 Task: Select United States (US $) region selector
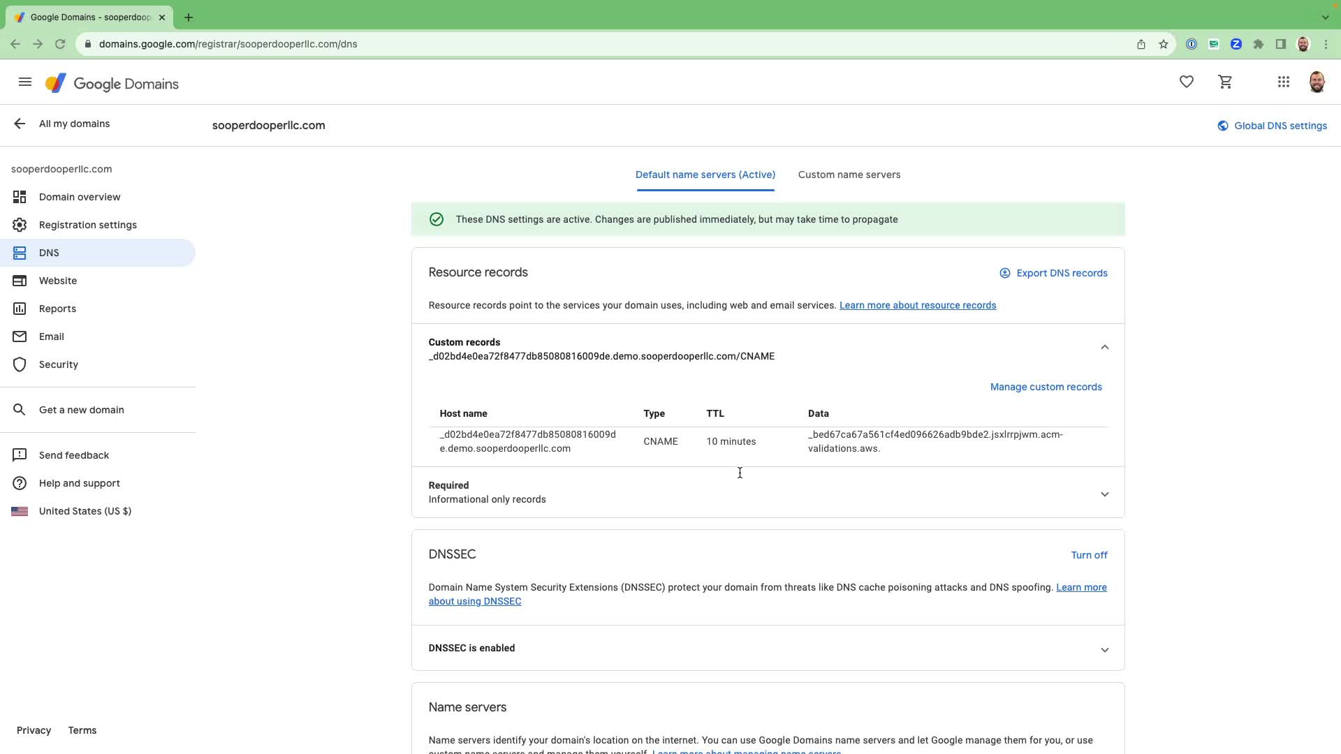(85, 511)
